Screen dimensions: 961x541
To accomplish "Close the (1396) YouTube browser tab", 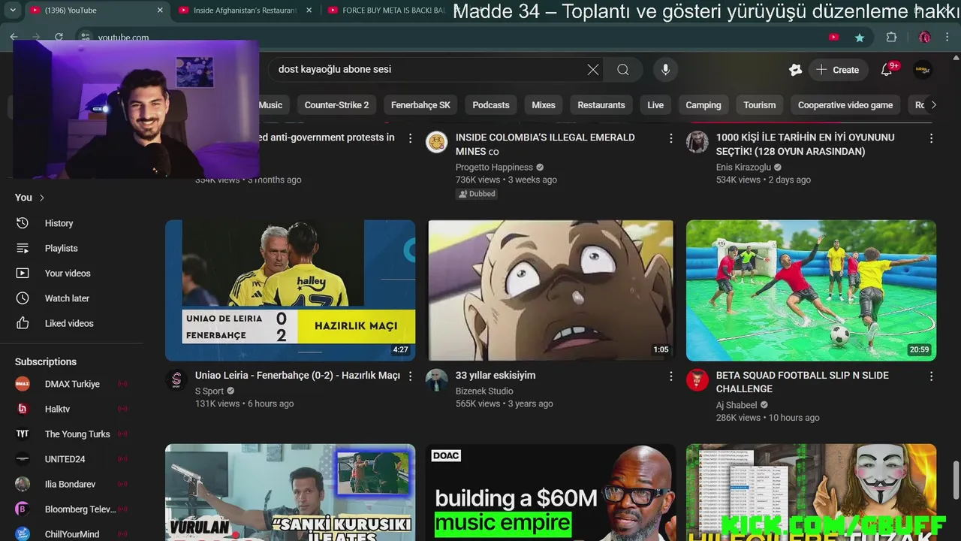I will (x=160, y=11).
